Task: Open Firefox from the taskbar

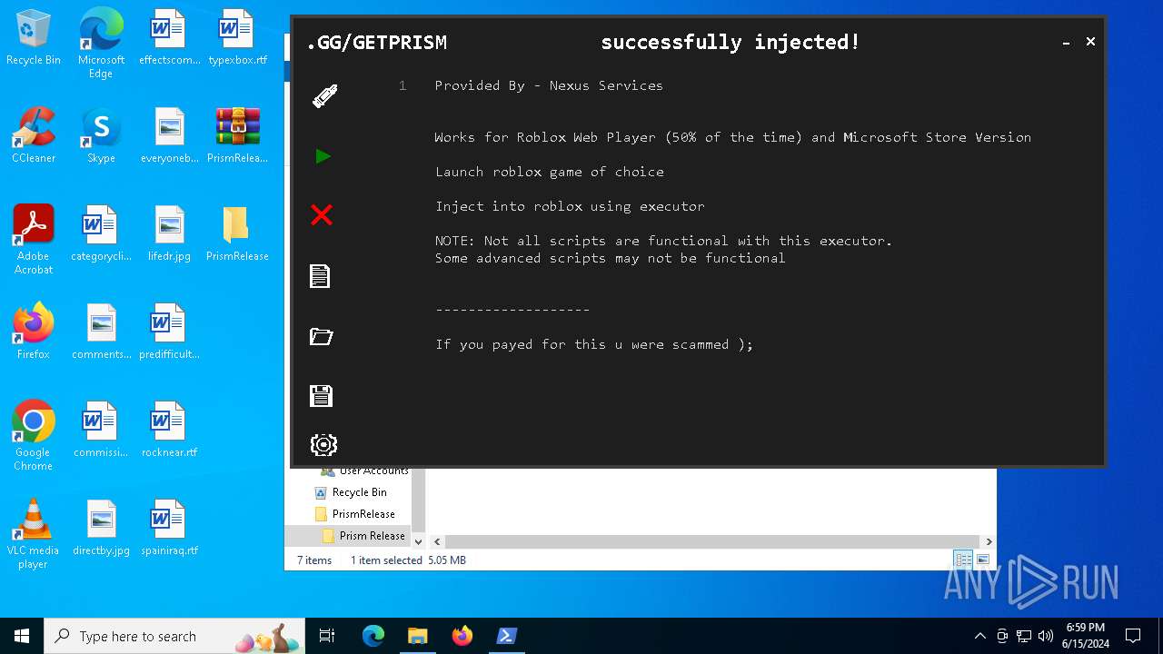Action: (x=462, y=636)
